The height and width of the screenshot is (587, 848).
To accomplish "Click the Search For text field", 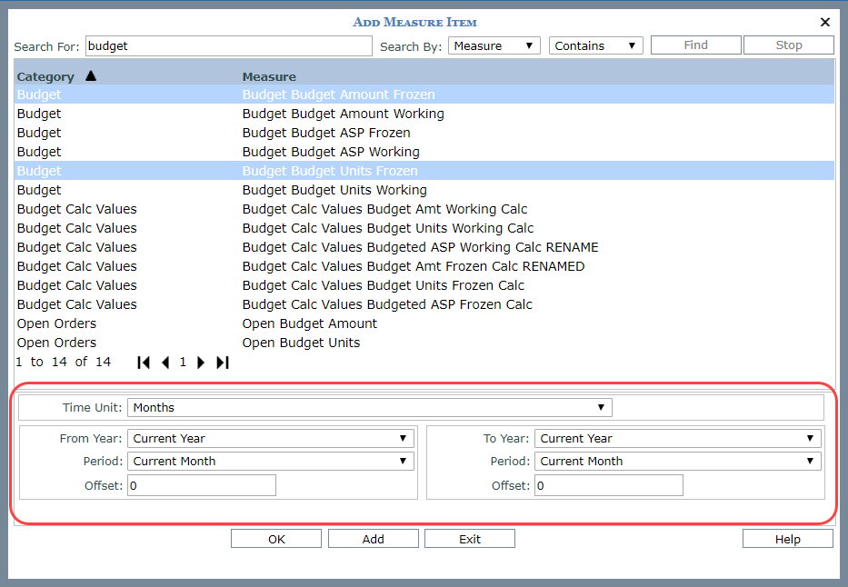I will [227, 45].
